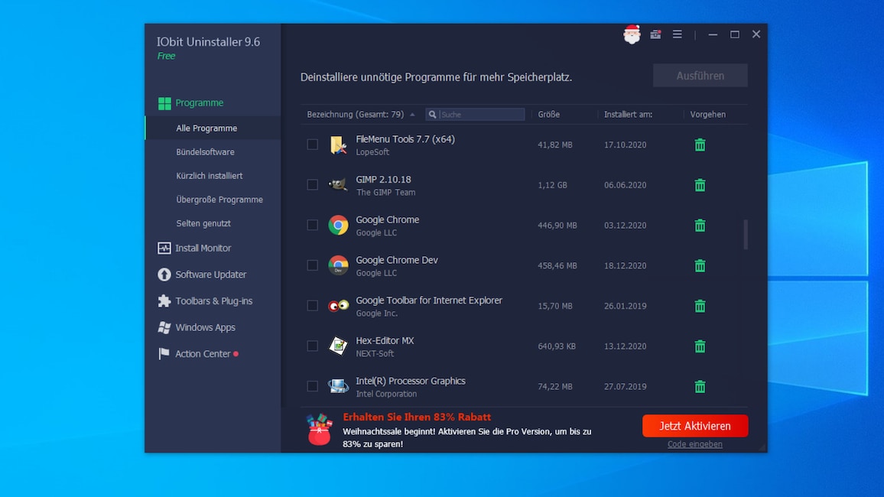884x497 pixels.
Task: Click the 1,12 GB size value
Action: click(552, 185)
